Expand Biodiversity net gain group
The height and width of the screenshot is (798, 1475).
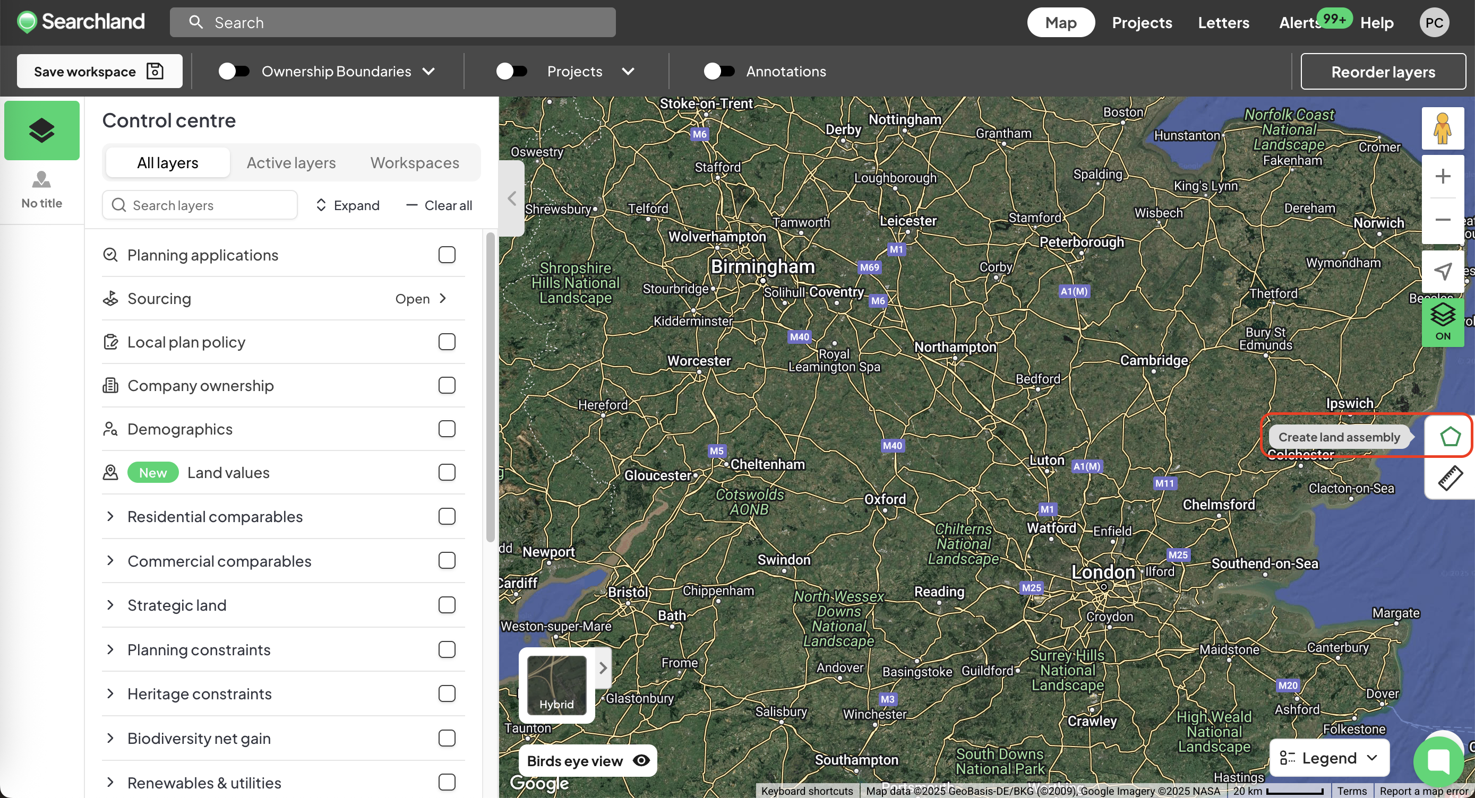pyautogui.click(x=110, y=738)
